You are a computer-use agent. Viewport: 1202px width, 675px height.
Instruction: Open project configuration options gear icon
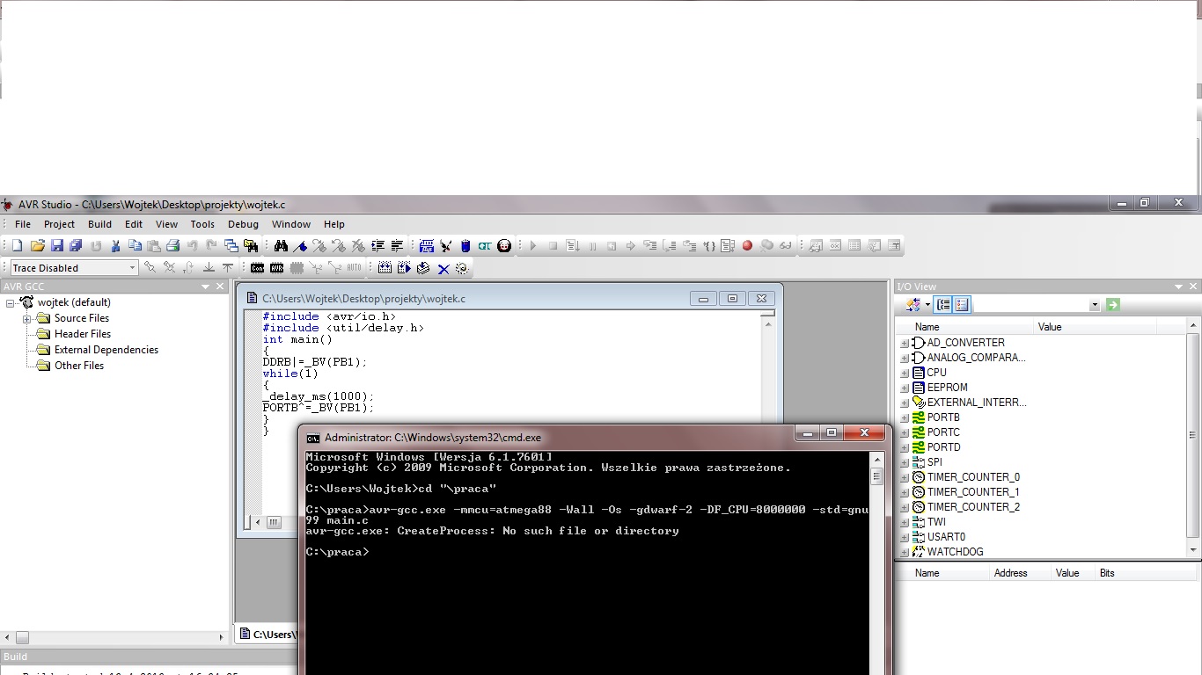[462, 268]
